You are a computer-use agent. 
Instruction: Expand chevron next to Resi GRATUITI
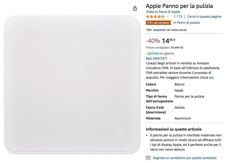[x=170, y=59]
